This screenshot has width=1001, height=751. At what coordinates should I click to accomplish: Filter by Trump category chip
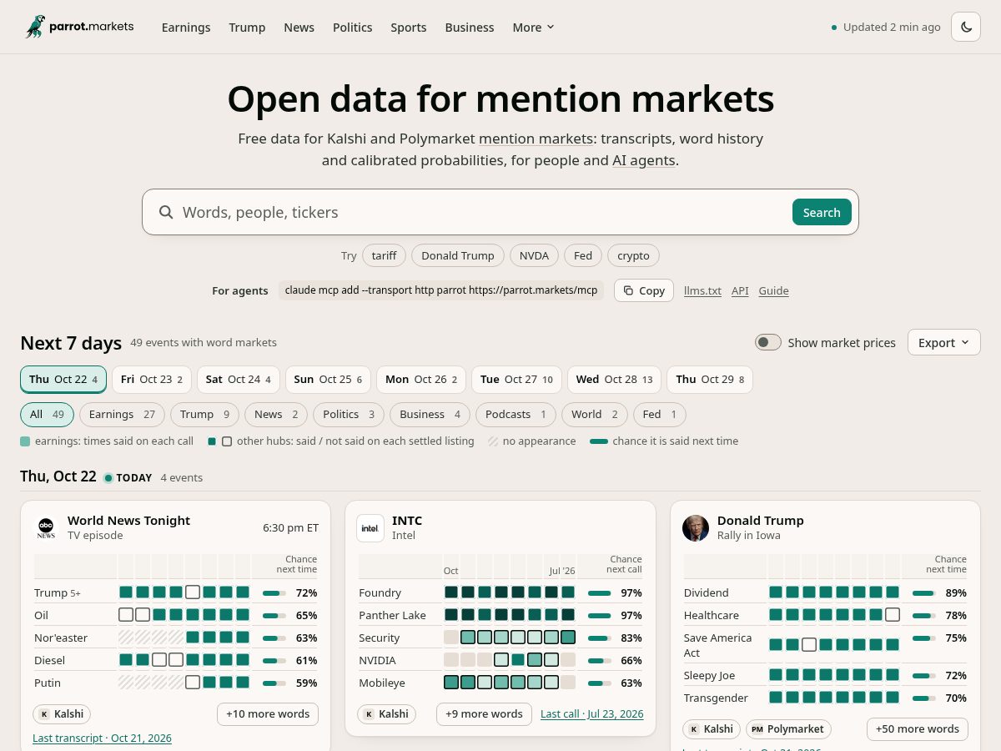(x=204, y=414)
